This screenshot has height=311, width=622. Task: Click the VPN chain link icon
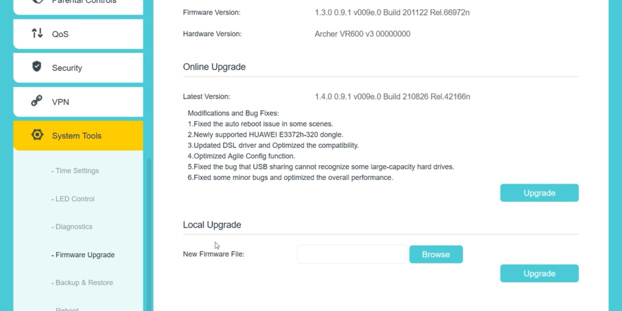click(37, 101)
